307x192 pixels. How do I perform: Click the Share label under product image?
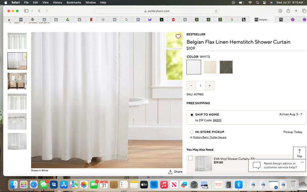(178, 172)
